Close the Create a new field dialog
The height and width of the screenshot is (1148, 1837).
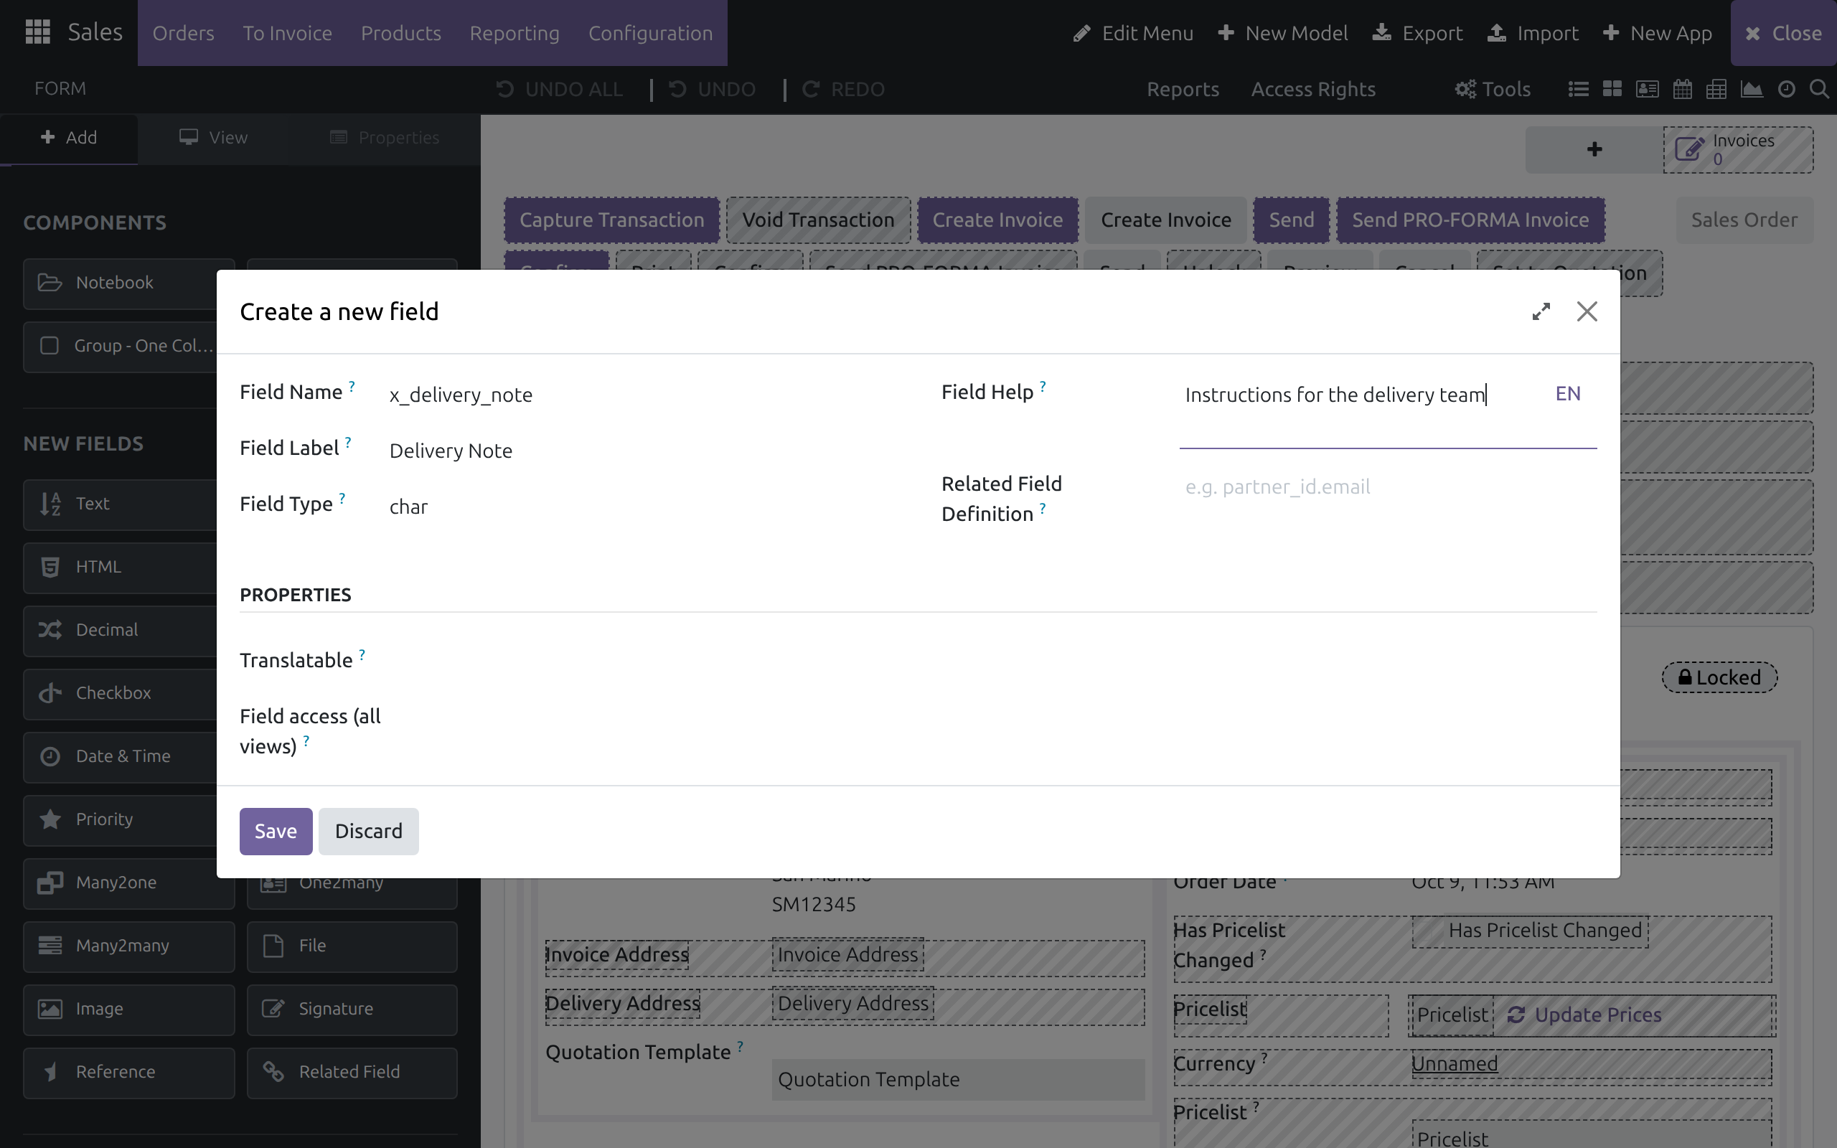[x=1587, y=311]
